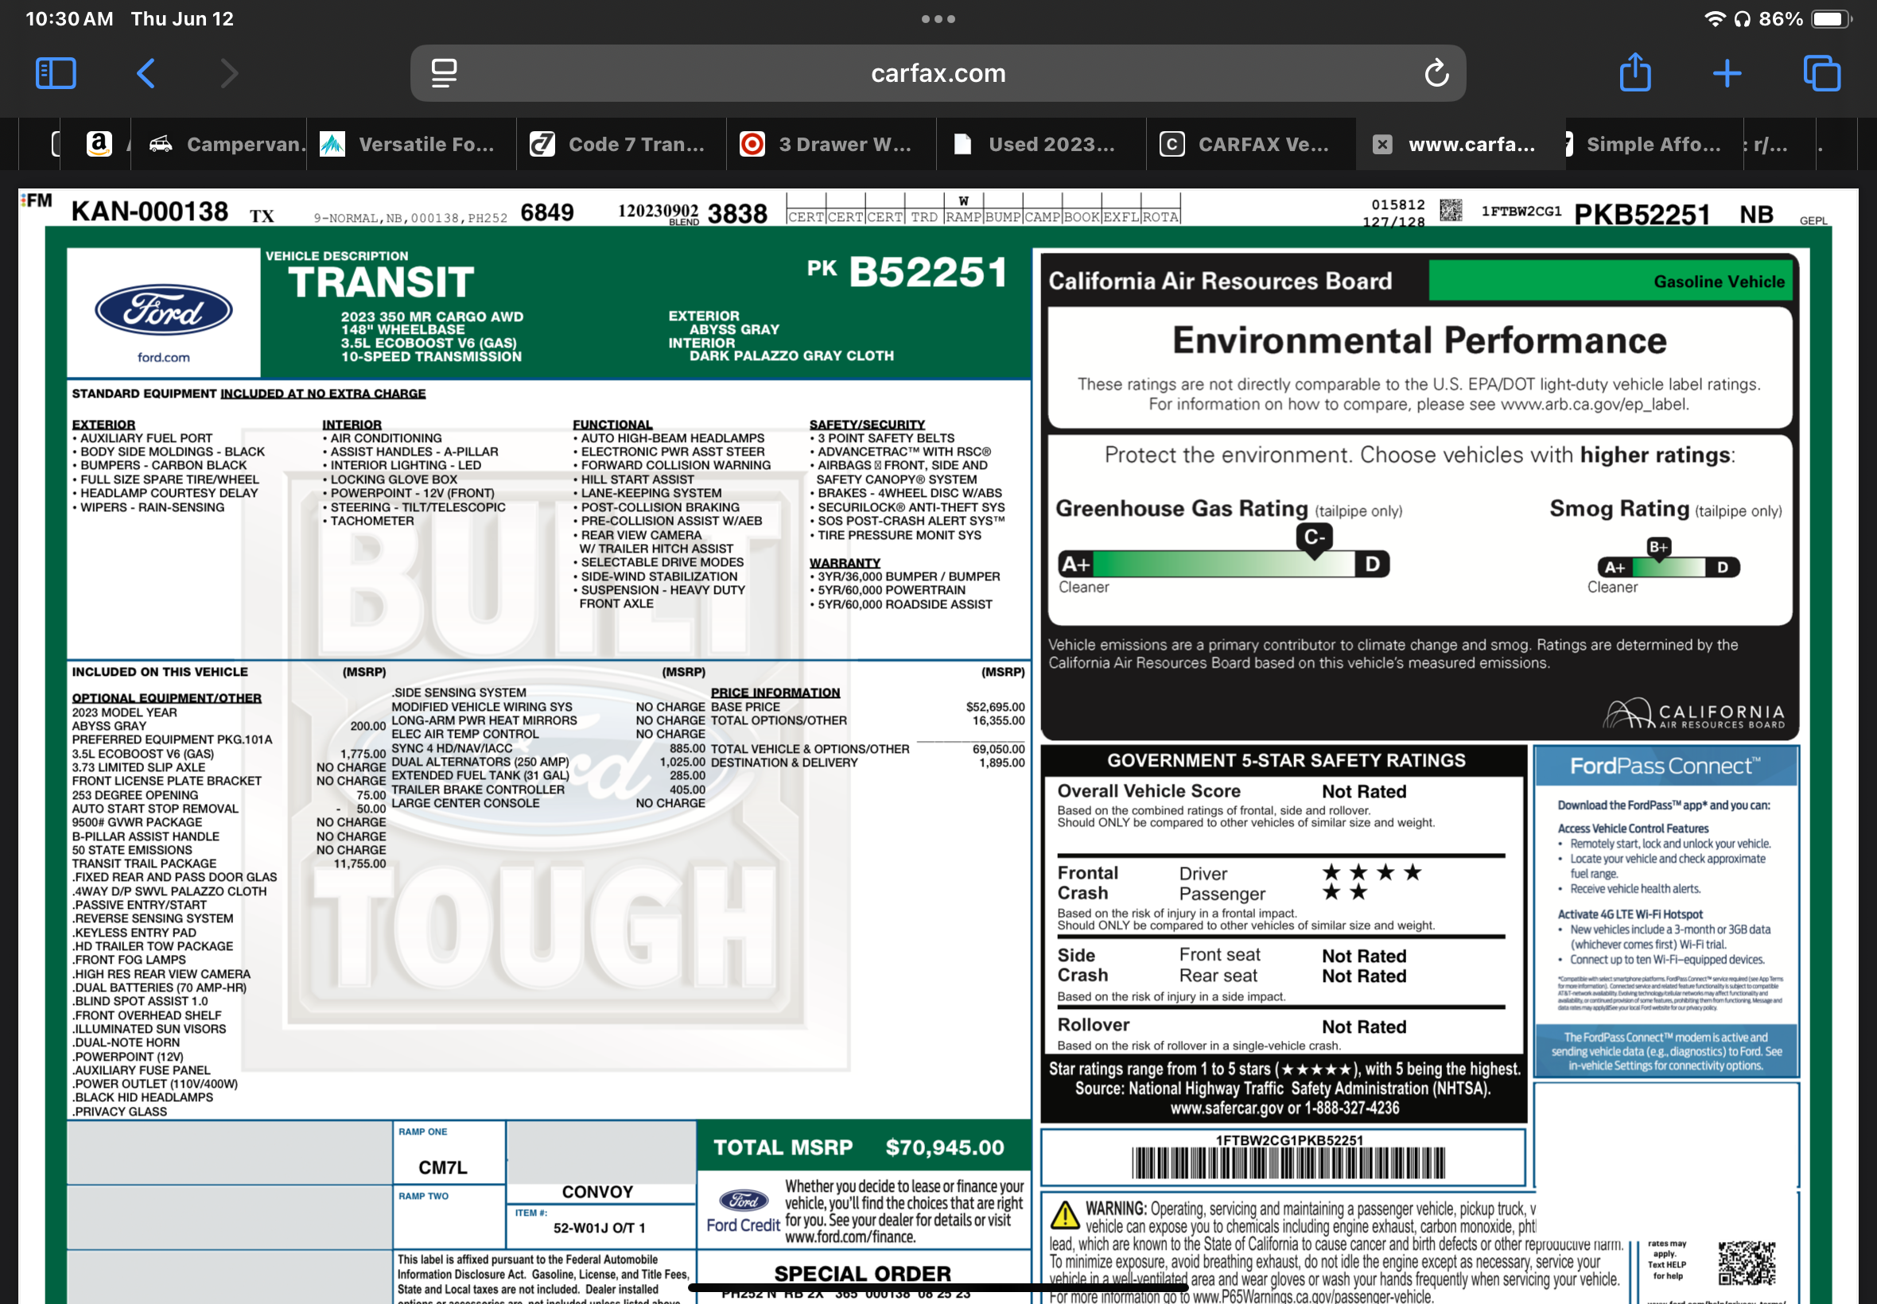Click the CONVOY label

[597, 1192]
